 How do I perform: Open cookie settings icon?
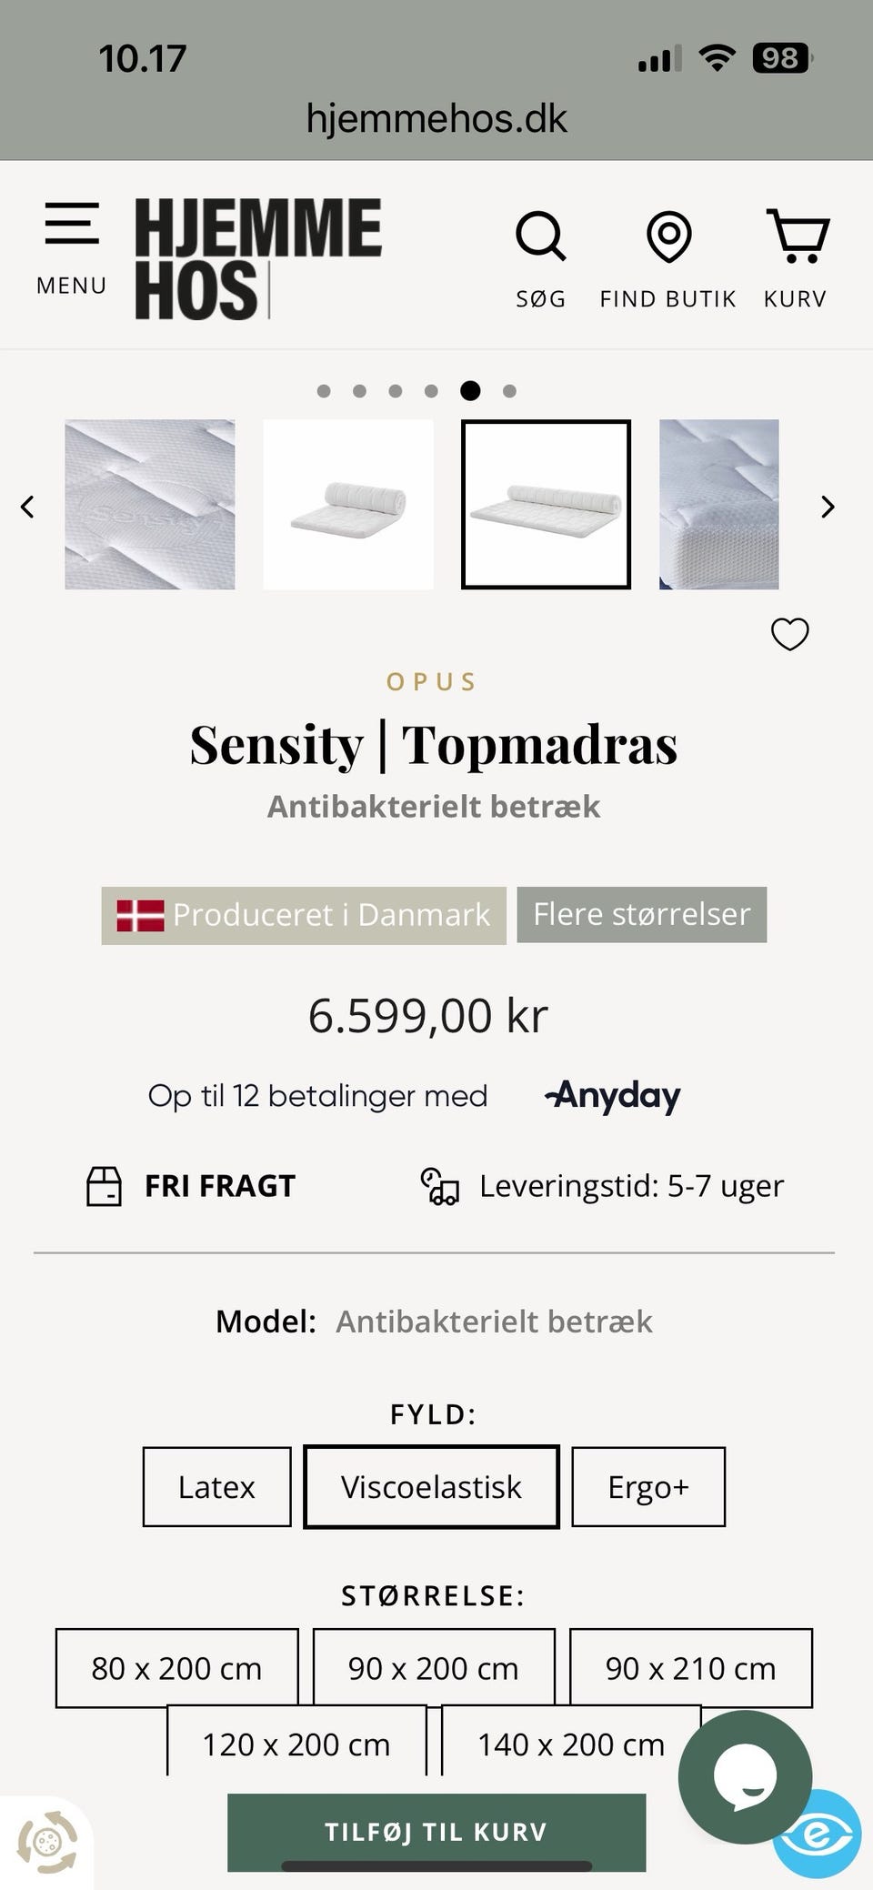[x=47, y=1843]
